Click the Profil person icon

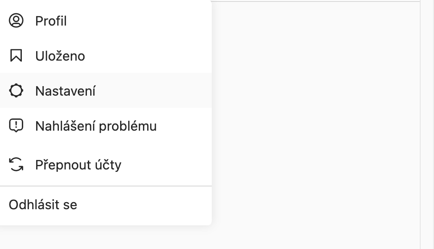[16, 21]
